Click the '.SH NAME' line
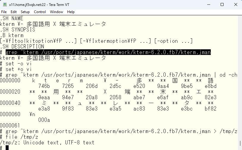 coord(12,18)
